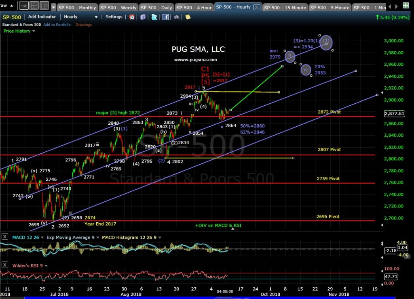Screen dimensions: 414x299
Task: Open the alarm clock alert icon
Action: click(132, 17)
